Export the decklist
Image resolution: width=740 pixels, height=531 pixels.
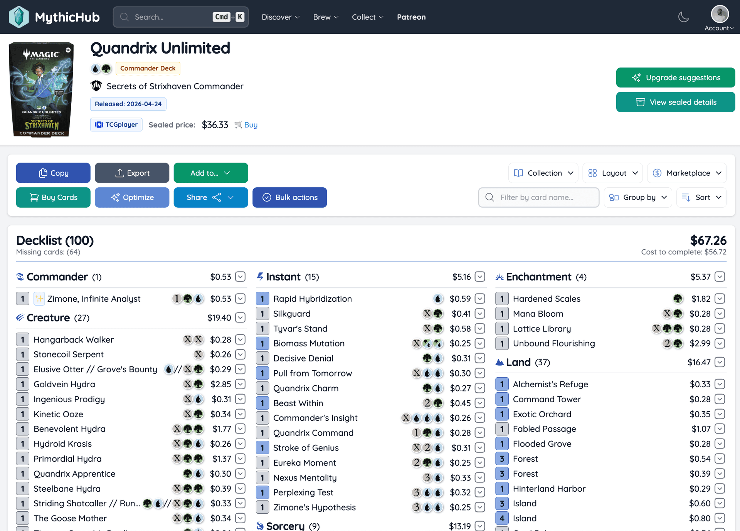[132, 173]
